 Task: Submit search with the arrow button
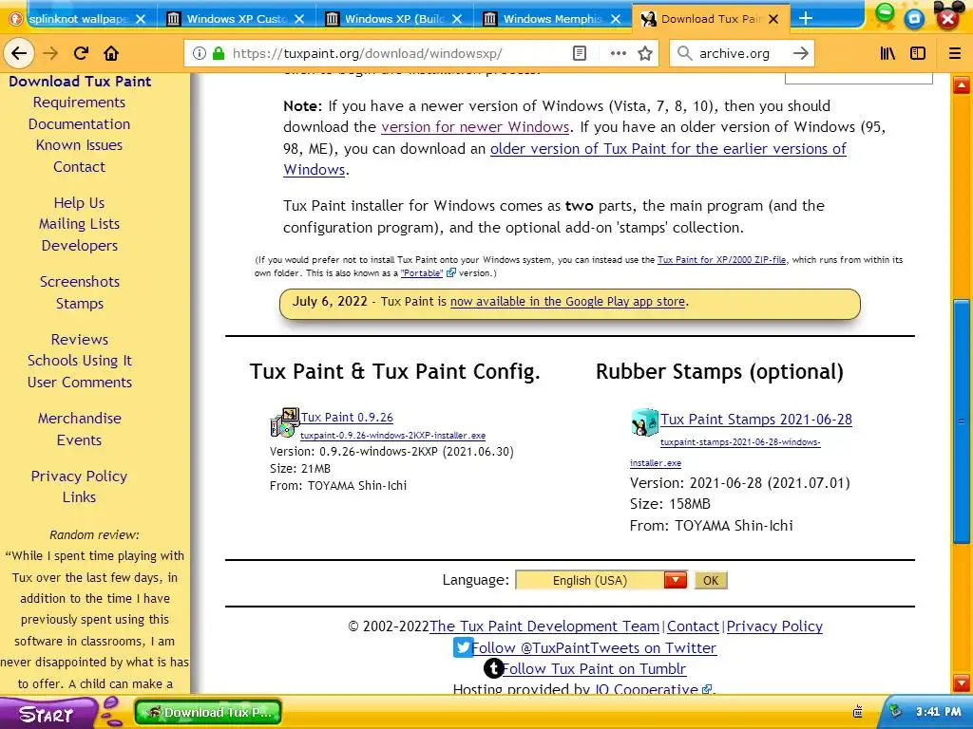[x=800, y=53]
